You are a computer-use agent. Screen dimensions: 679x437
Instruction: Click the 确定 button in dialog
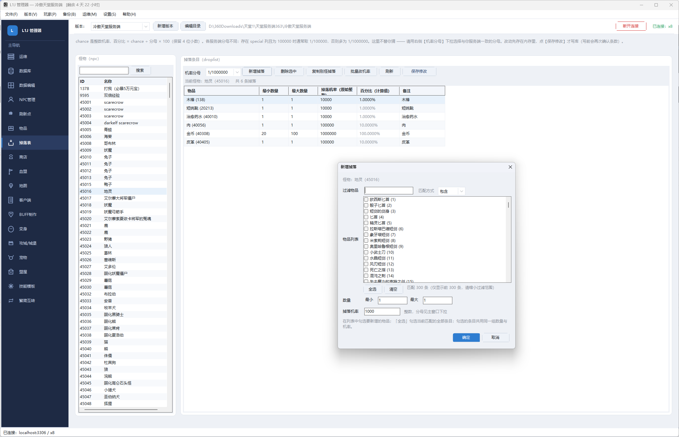tap(466, 338)
